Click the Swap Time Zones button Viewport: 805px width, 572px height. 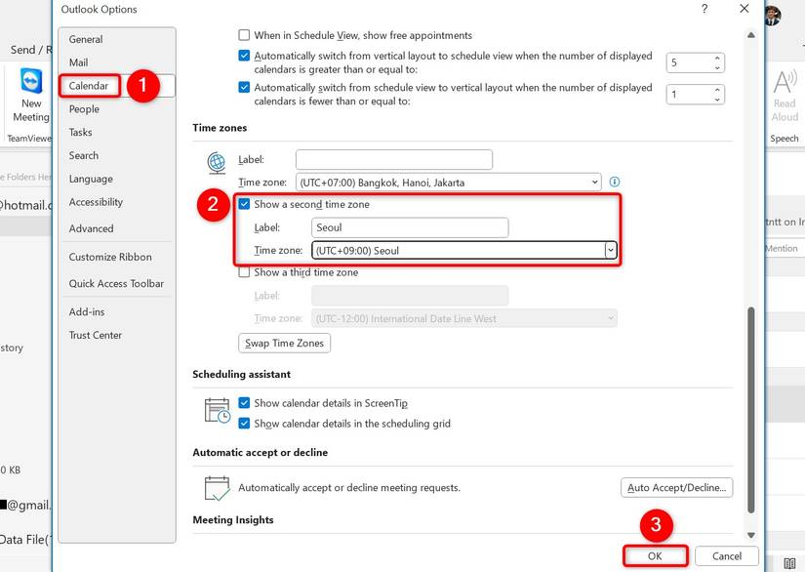(284, 343)
